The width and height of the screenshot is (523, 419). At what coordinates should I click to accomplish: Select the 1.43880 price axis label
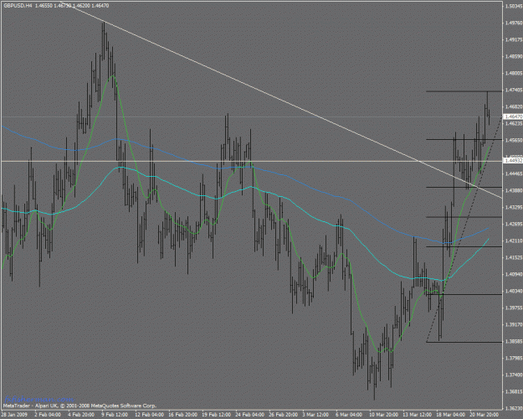point(514,190)
